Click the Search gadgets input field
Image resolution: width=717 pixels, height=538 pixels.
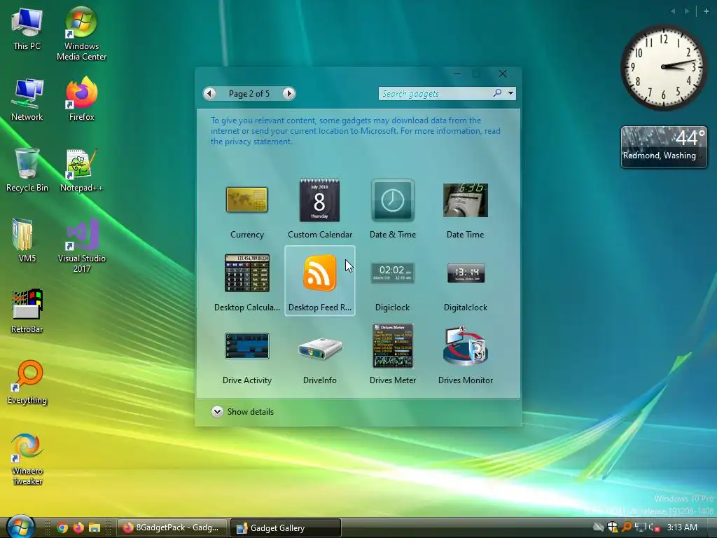click(434, 93)
